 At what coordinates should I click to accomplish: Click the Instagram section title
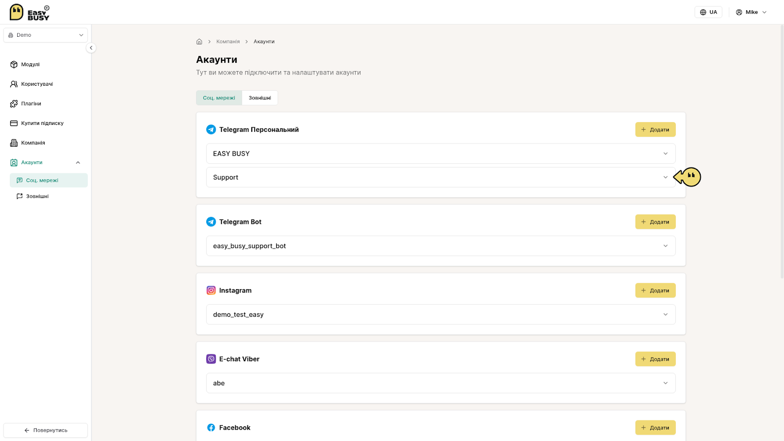[235, 291]
